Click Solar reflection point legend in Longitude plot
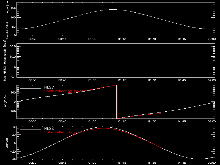The image size is (220, 165). [64, 91]
